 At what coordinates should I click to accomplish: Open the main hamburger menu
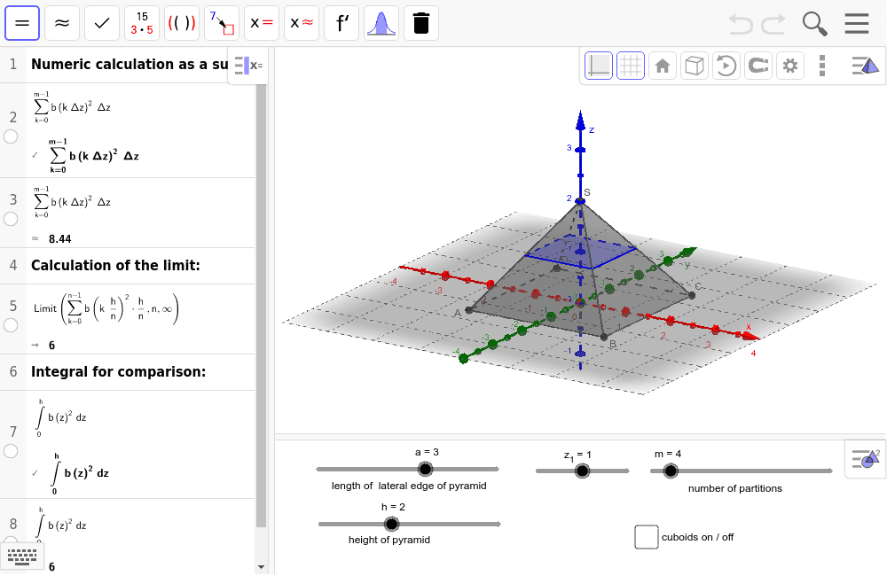(857, 24)
